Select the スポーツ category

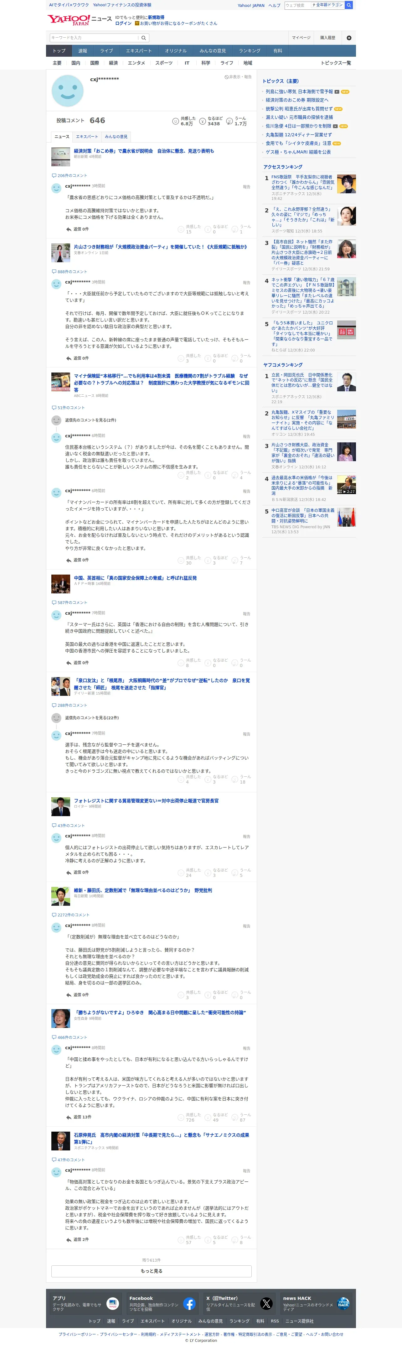pyautogui.click(x=164, y=63)
